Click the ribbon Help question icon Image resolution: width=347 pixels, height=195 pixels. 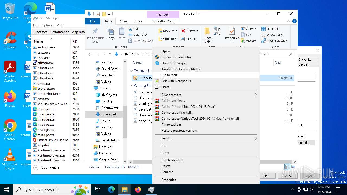click(294, 21)
